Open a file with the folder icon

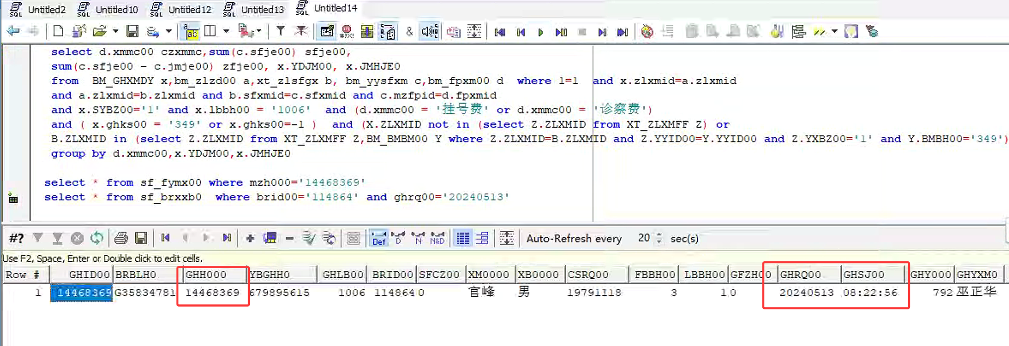tap(99, 31)
